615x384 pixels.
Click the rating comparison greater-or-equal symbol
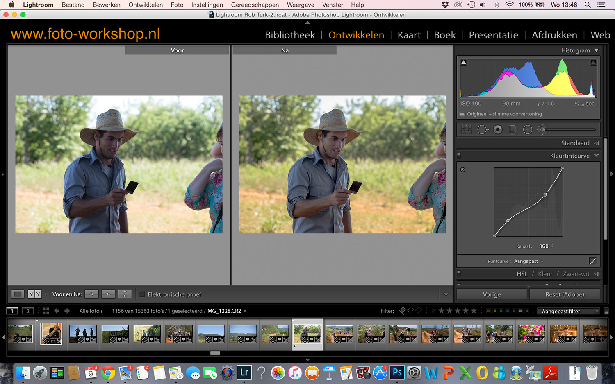pos(433,311)
